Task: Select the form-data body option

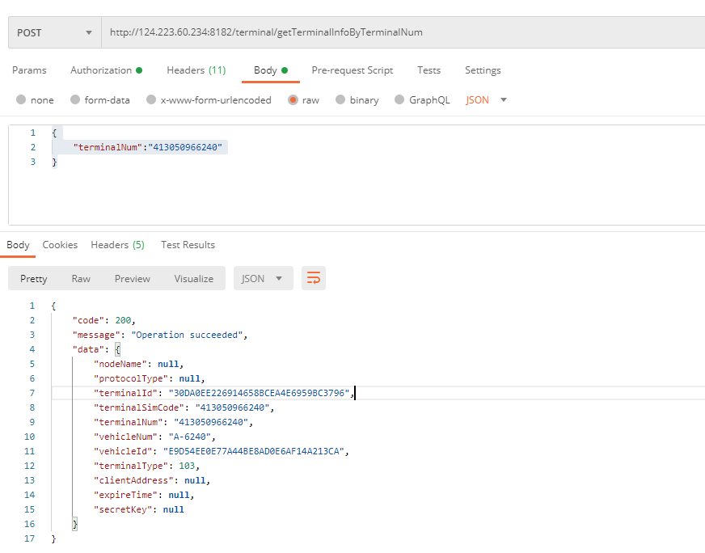Action: pos(76,100)
